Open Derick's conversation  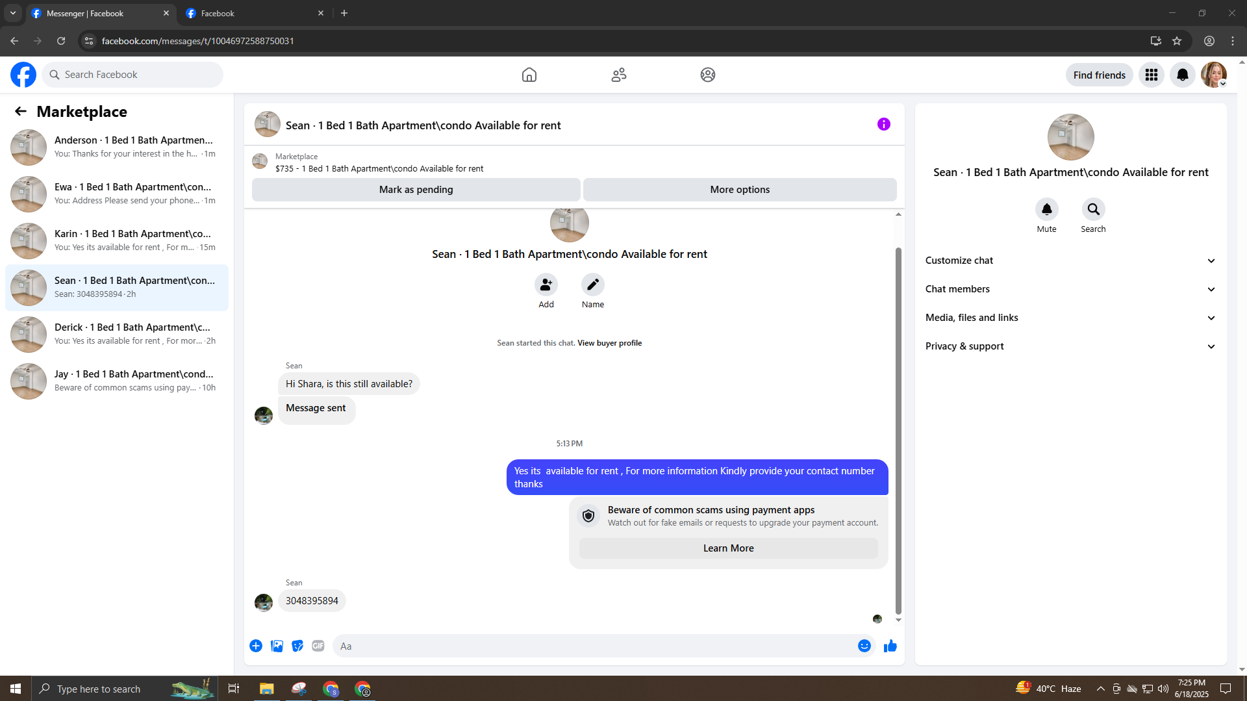[117, 334]
